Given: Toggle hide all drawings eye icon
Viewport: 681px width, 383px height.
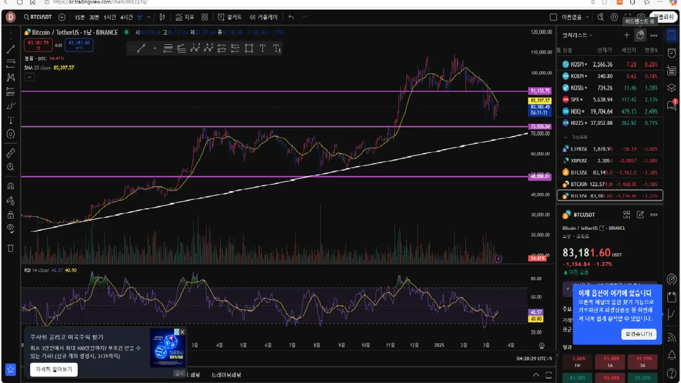Looking at the screenshot, I should point(10,229).
